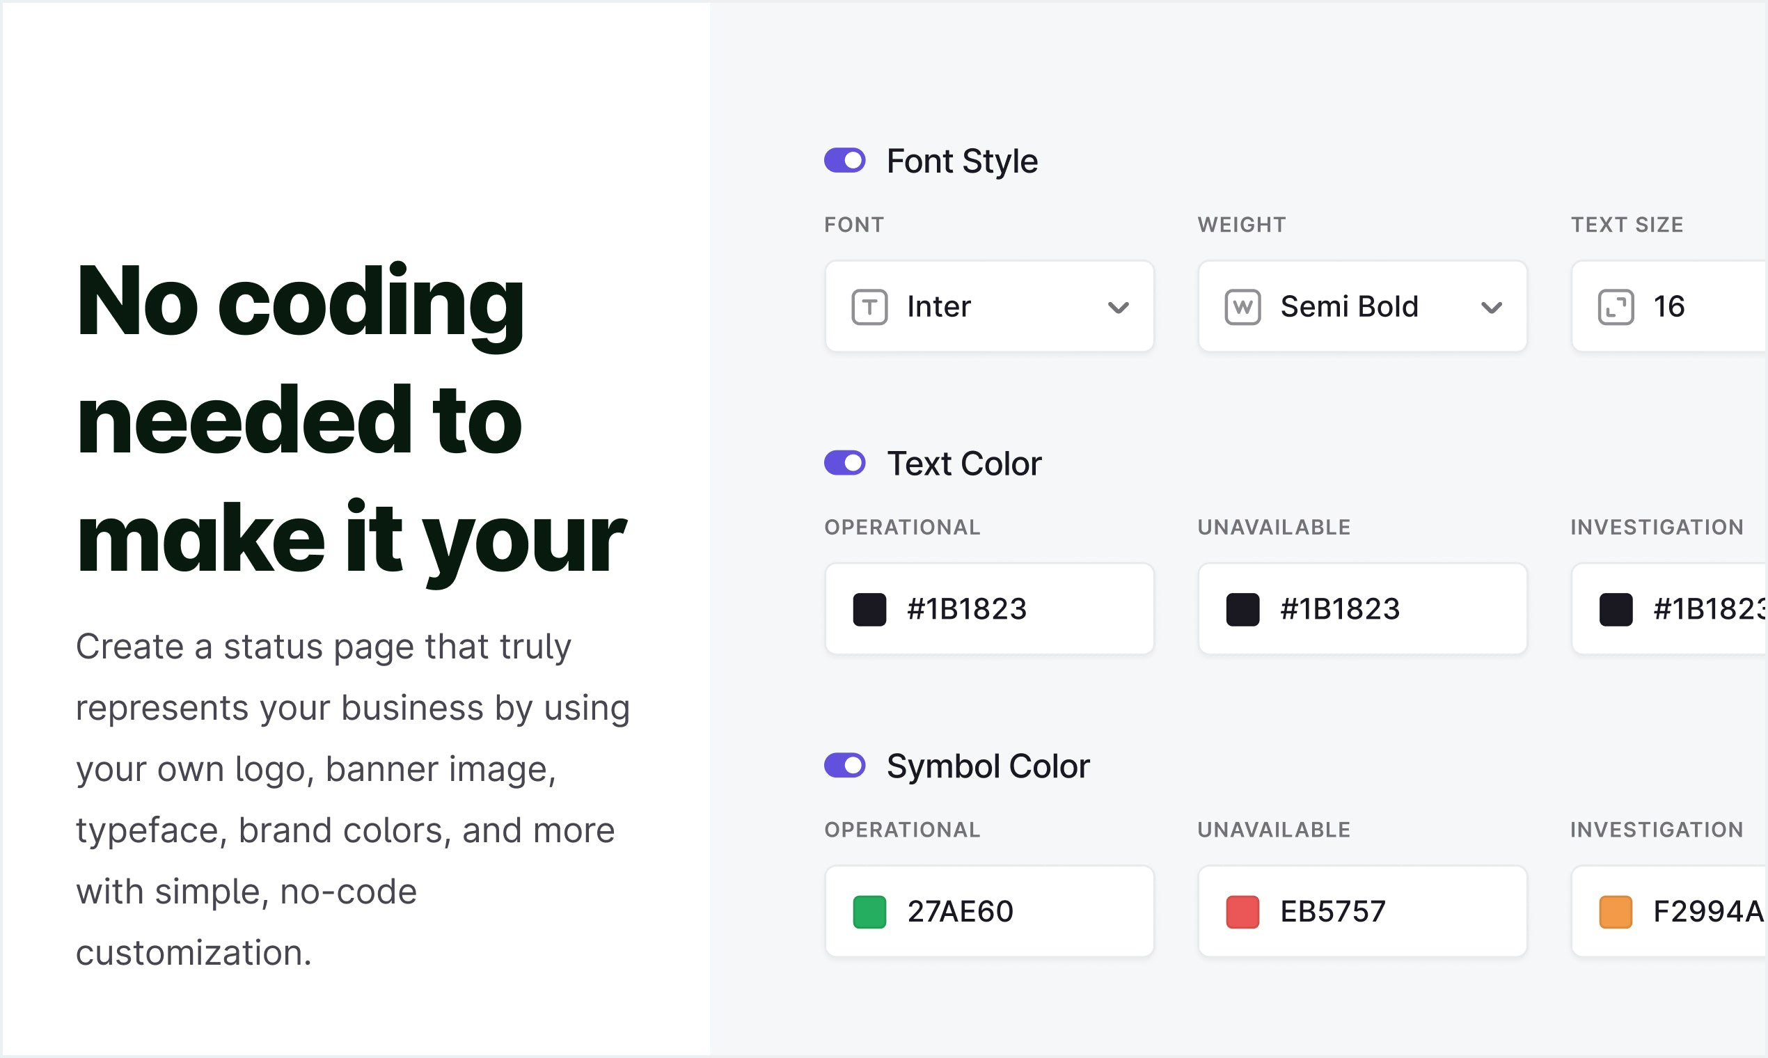This screenshot has width=1768, height=1058.
Task: Disable the Text Color toggle
Action: click(x=845, y=463)
